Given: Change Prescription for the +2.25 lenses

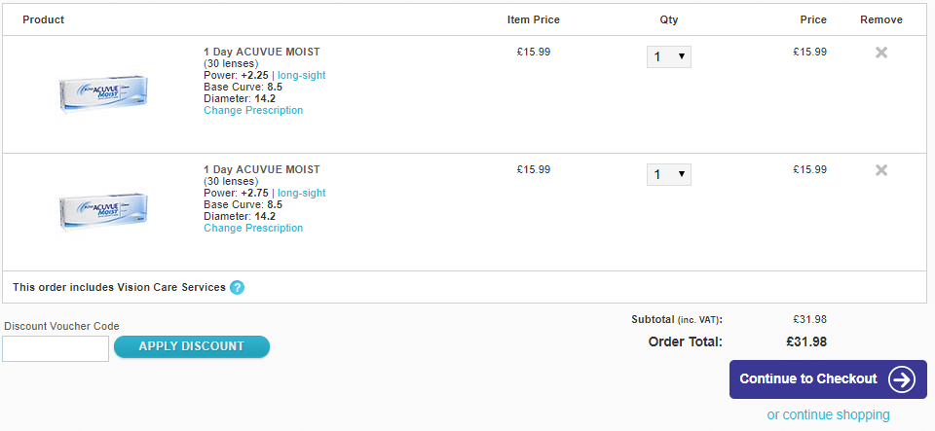Looking at the screenshot, I should 253,110.
